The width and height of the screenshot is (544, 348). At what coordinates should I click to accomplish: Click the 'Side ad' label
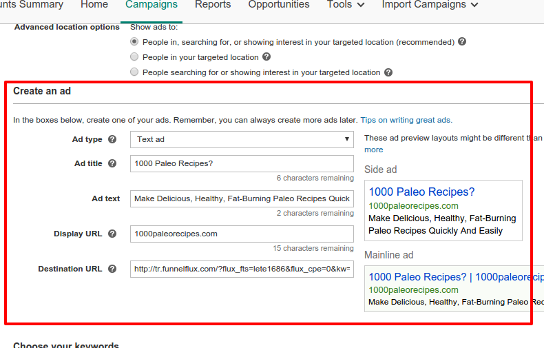[x=380, y=170]
